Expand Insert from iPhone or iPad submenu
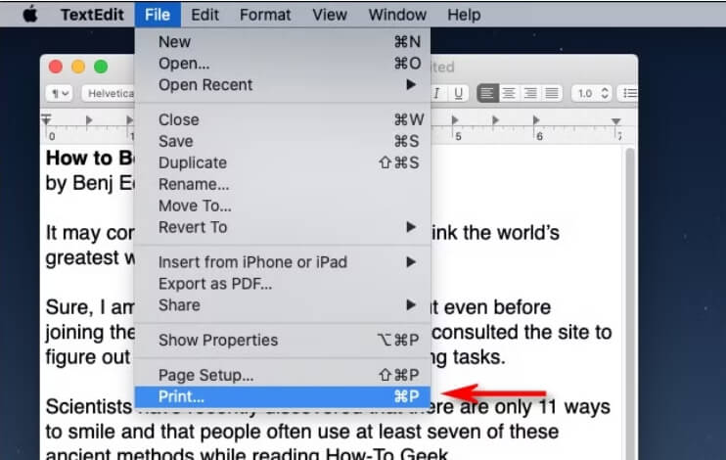 [283, 262]
